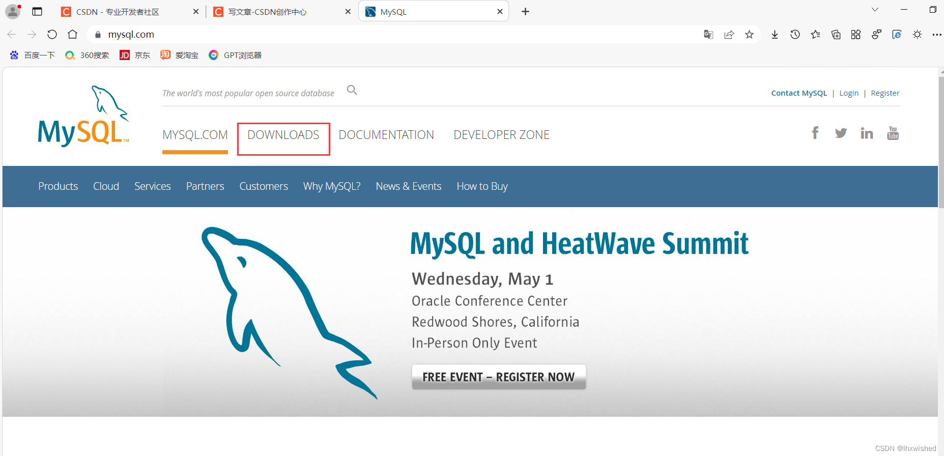Image resolution: width=944 pixels, height=456 pixels.
Task: Open the favorites list icon
Action: 815,34
